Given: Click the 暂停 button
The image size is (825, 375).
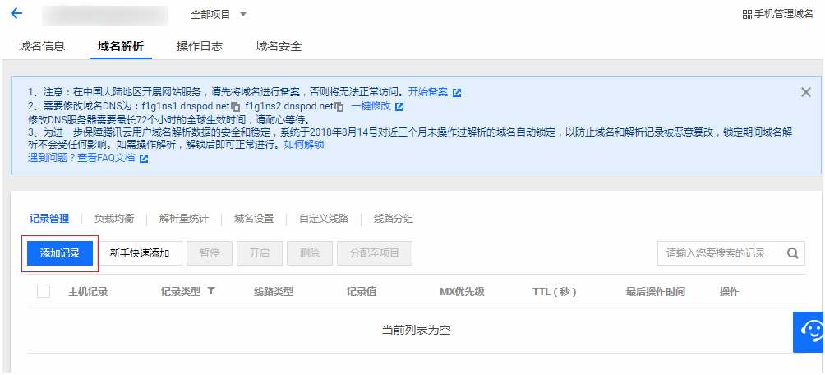Looking at the screenshot, I should (209, 252).
